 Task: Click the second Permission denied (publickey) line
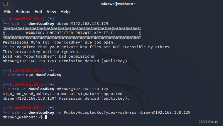(66, 99)
